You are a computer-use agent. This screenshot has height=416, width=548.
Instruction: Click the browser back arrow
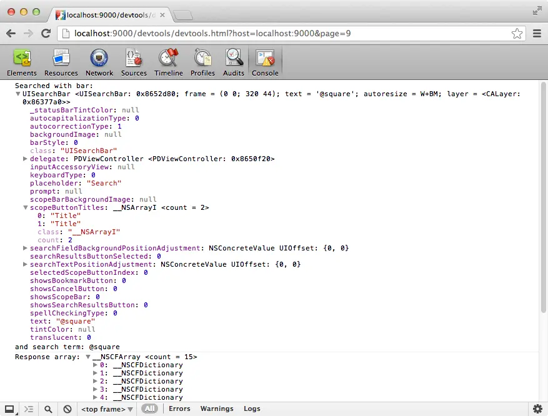11,33
